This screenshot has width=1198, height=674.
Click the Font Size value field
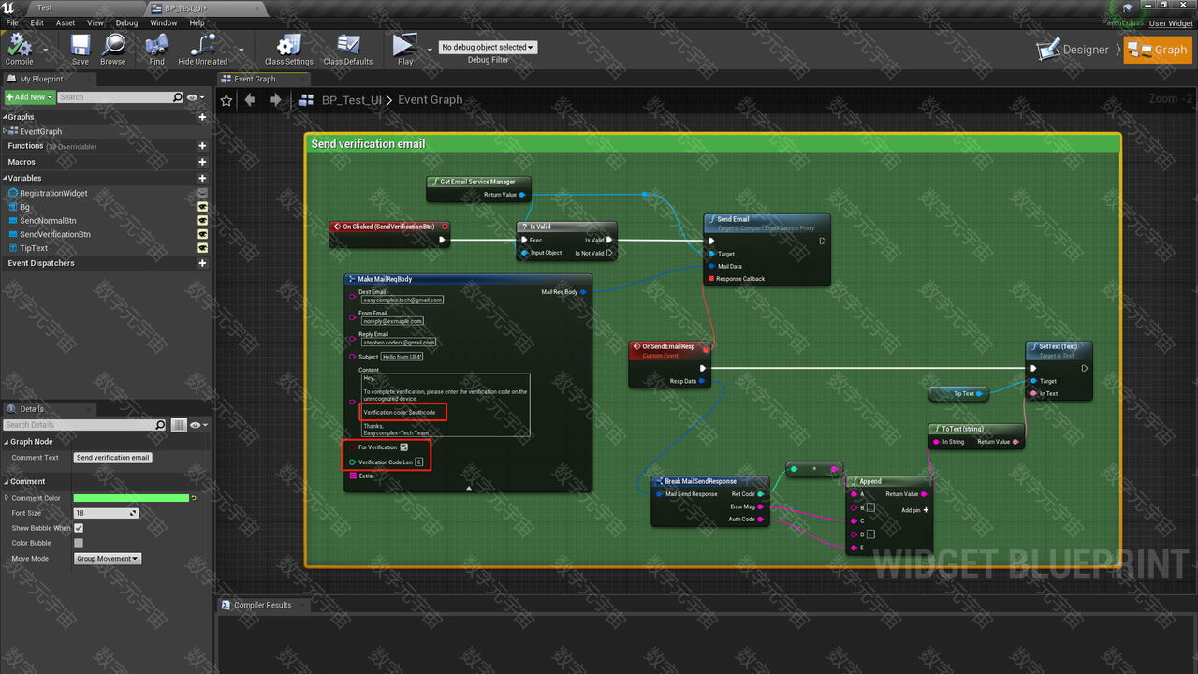pos(106,513)
